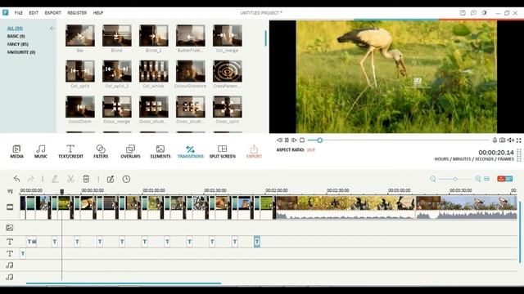Show Basic transitions category

click(x=16, y=36)
